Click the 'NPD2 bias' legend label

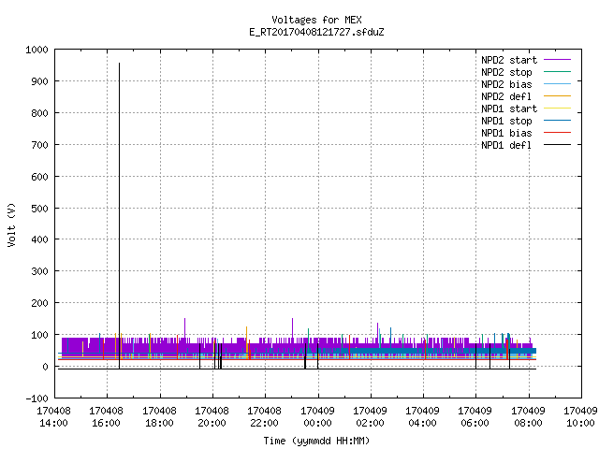506,84
